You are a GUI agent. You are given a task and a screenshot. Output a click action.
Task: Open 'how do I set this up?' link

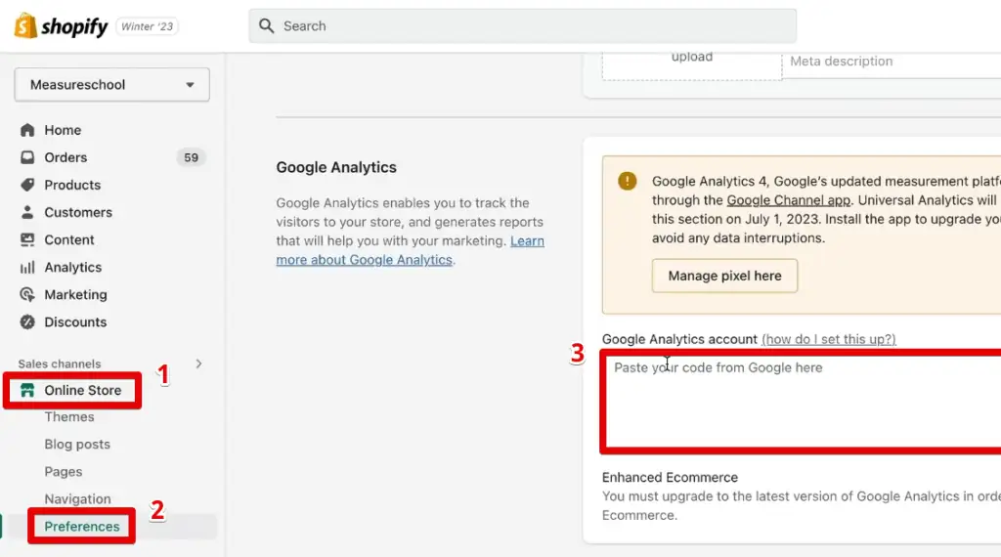(x=828, y=339)
